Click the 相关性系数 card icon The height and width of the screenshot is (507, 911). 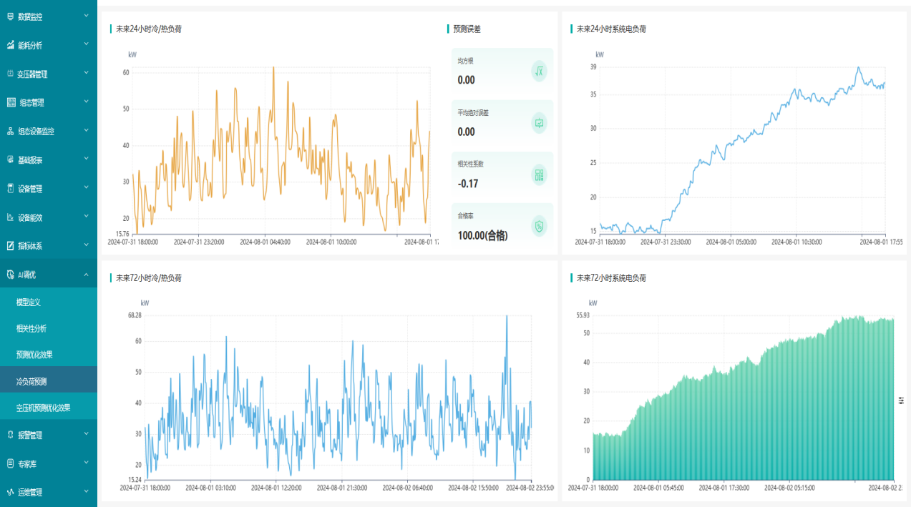point(539,174)
